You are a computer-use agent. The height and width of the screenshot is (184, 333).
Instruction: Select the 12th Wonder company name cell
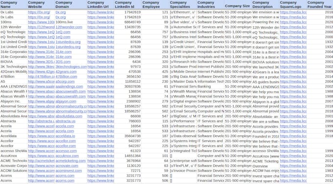[14, 27]
